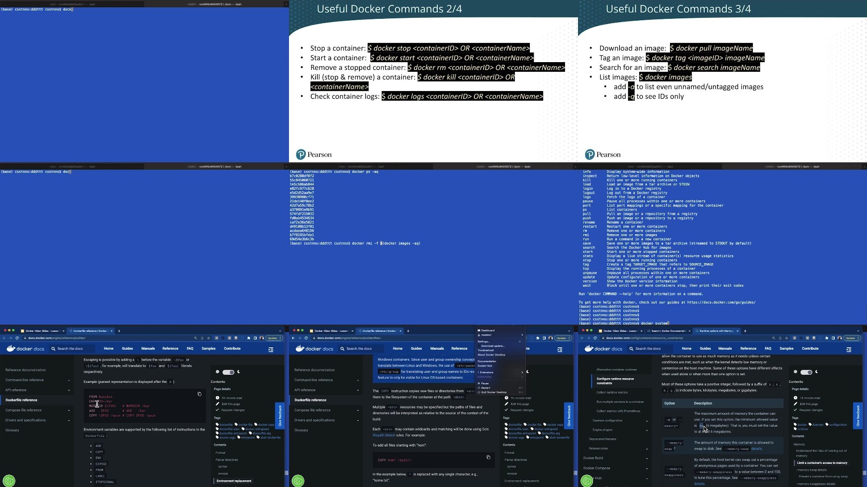Image resolution: width=867 pixels, height=487 pixels.
Task: Click Give feedback tab on FROM busybox page
Action: click(x=279, y=416)
